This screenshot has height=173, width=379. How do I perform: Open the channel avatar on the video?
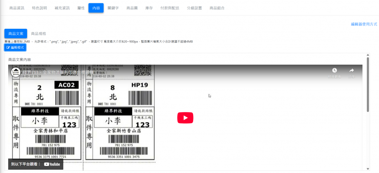coord(15,72)
